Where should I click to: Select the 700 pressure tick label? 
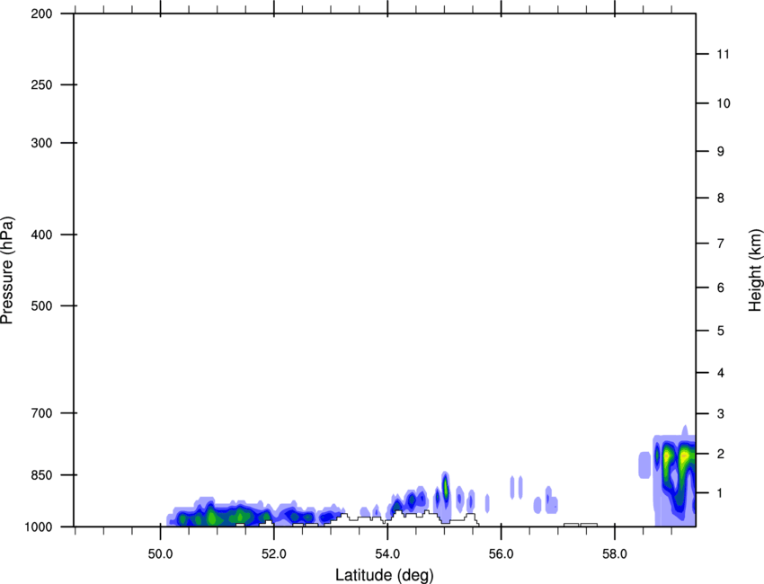point(41,412)
